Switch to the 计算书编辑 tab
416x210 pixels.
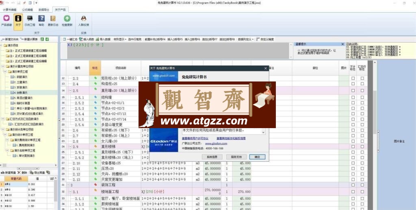[9, 10]
